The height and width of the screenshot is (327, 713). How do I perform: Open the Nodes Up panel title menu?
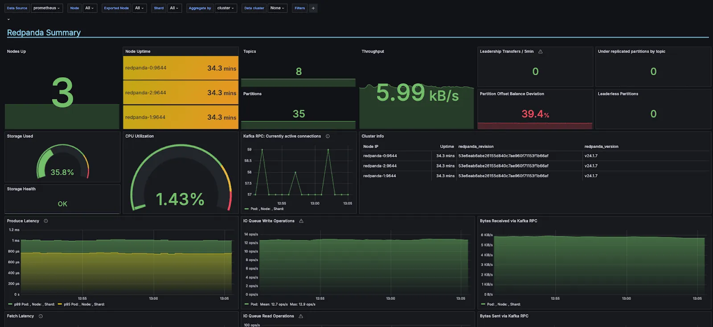point(16,52)
